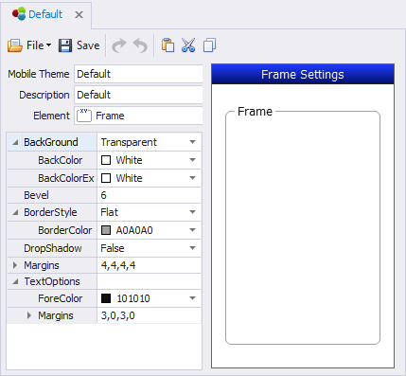Select the BackColorEx property label
Image resolution: width=406 pixels, height=376 pixels.
(x=66, y=178)
